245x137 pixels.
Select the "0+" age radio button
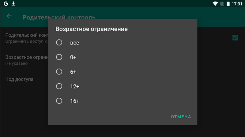point(59,57)
